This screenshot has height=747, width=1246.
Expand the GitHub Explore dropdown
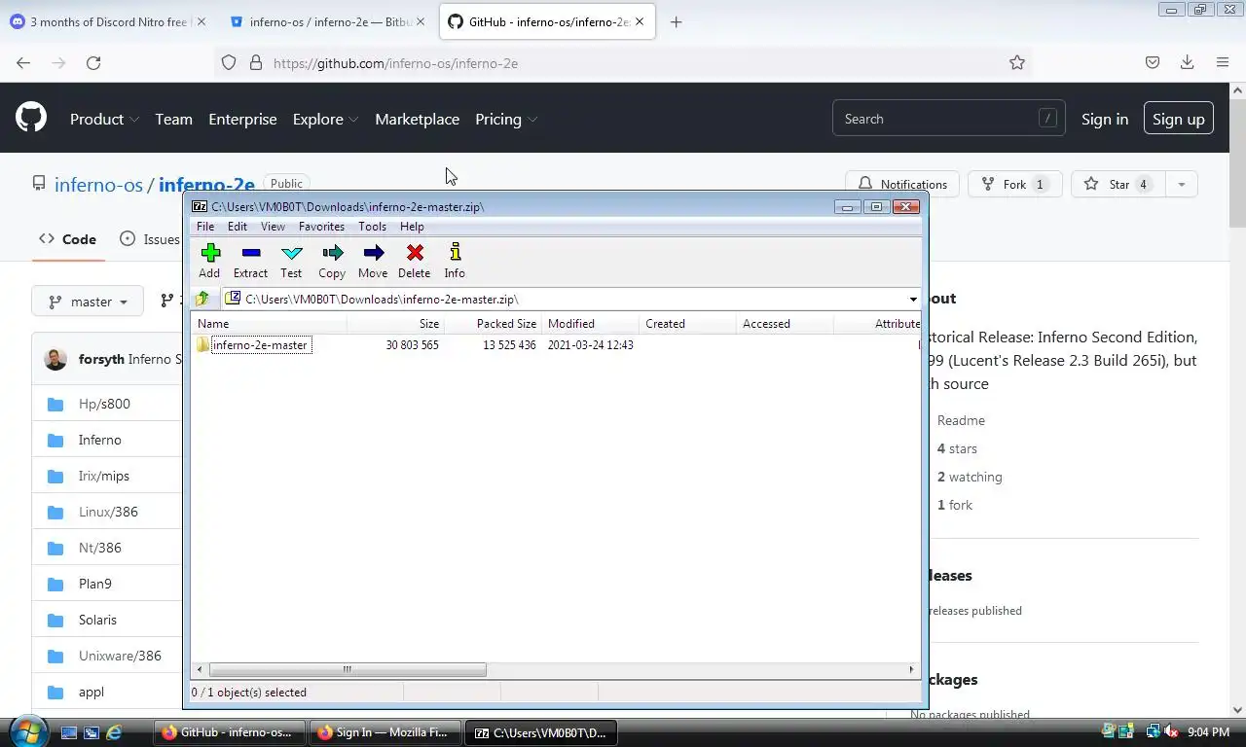(325, 119)
